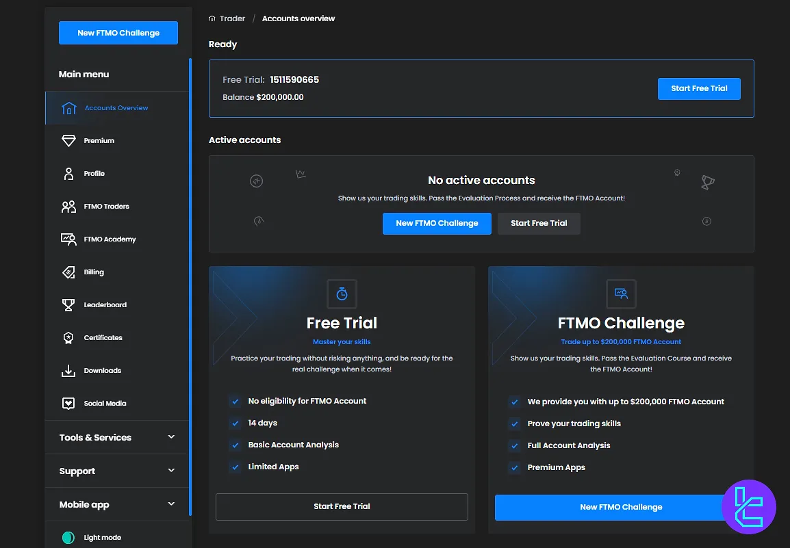Click the Profile person icon

tap(68, 174)
